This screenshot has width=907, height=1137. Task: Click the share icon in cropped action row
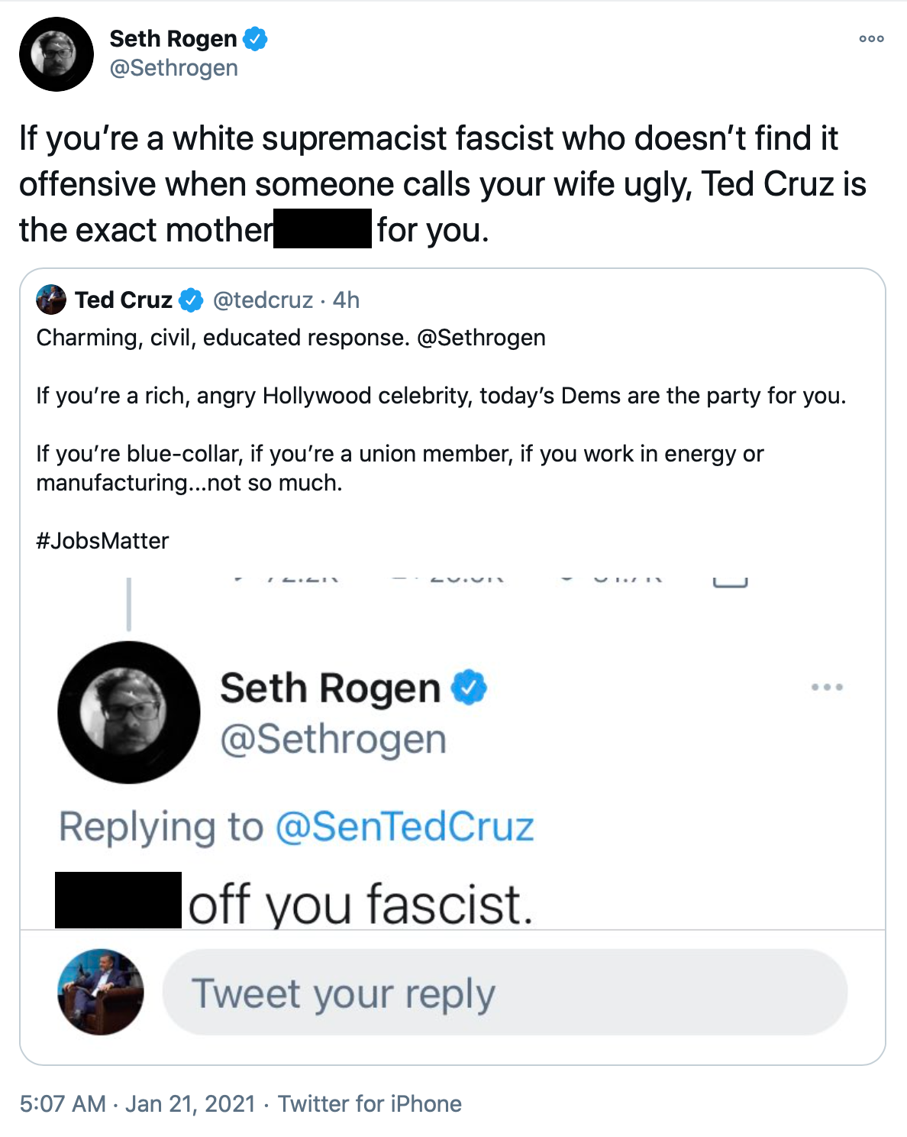tap(730, 581)
